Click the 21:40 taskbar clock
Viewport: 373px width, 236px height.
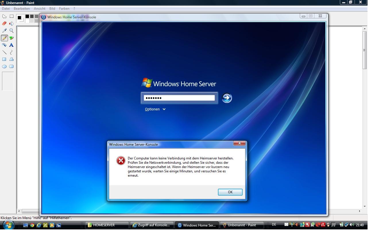click(360, 225)
